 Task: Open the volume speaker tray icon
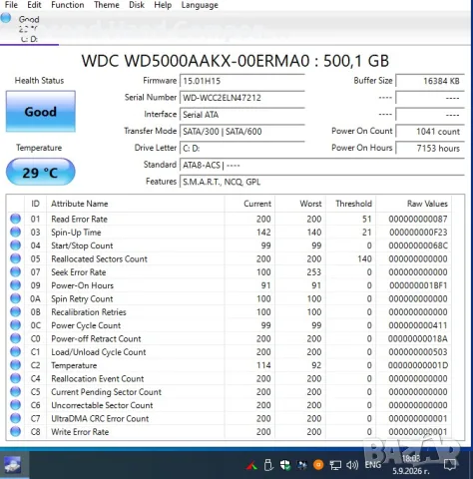(x=352, y=465)
